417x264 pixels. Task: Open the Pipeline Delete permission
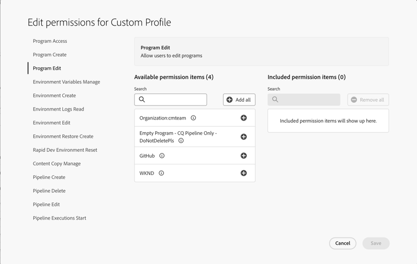click(x=49, y=191)
